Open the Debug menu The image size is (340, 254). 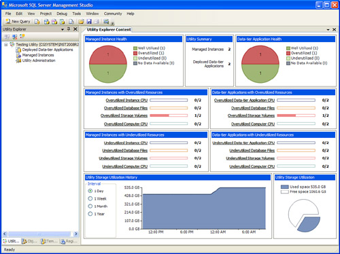point(62,14)
